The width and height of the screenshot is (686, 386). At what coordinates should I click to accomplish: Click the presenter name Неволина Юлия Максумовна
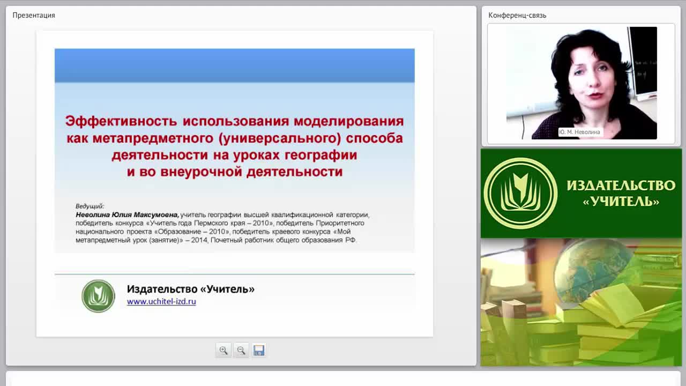pyautogui.click(x=127, y=214)
